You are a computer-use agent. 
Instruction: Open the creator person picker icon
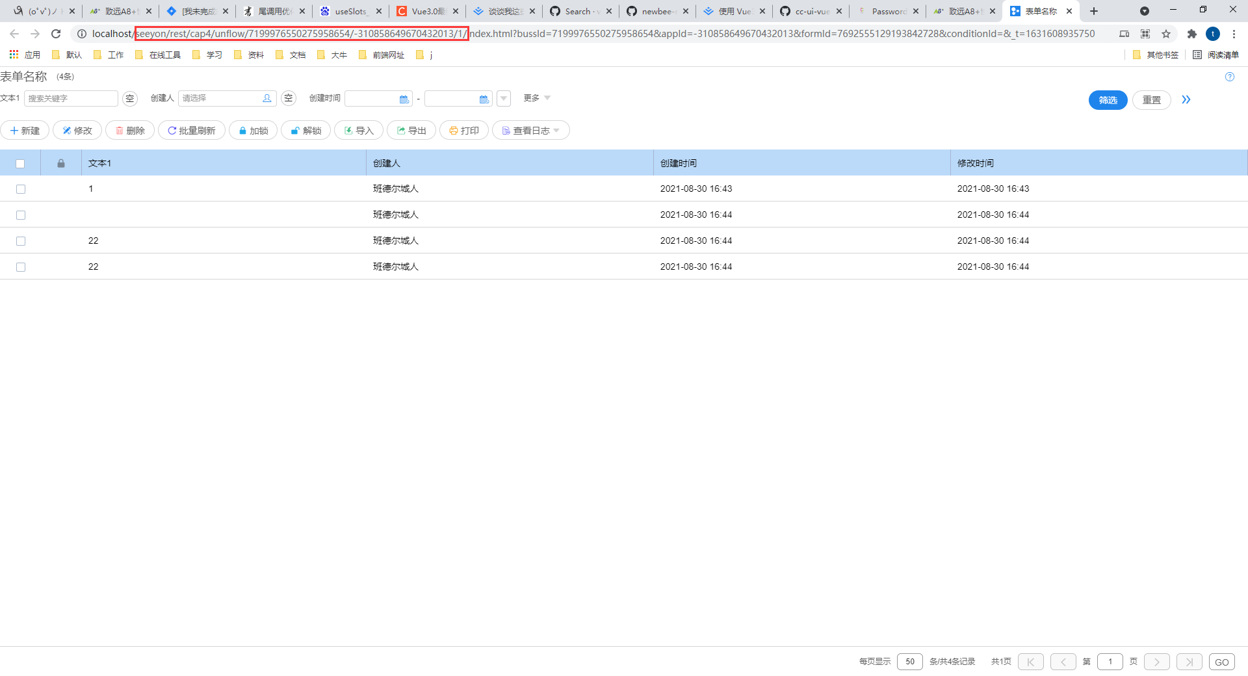(x=266, y=98)
